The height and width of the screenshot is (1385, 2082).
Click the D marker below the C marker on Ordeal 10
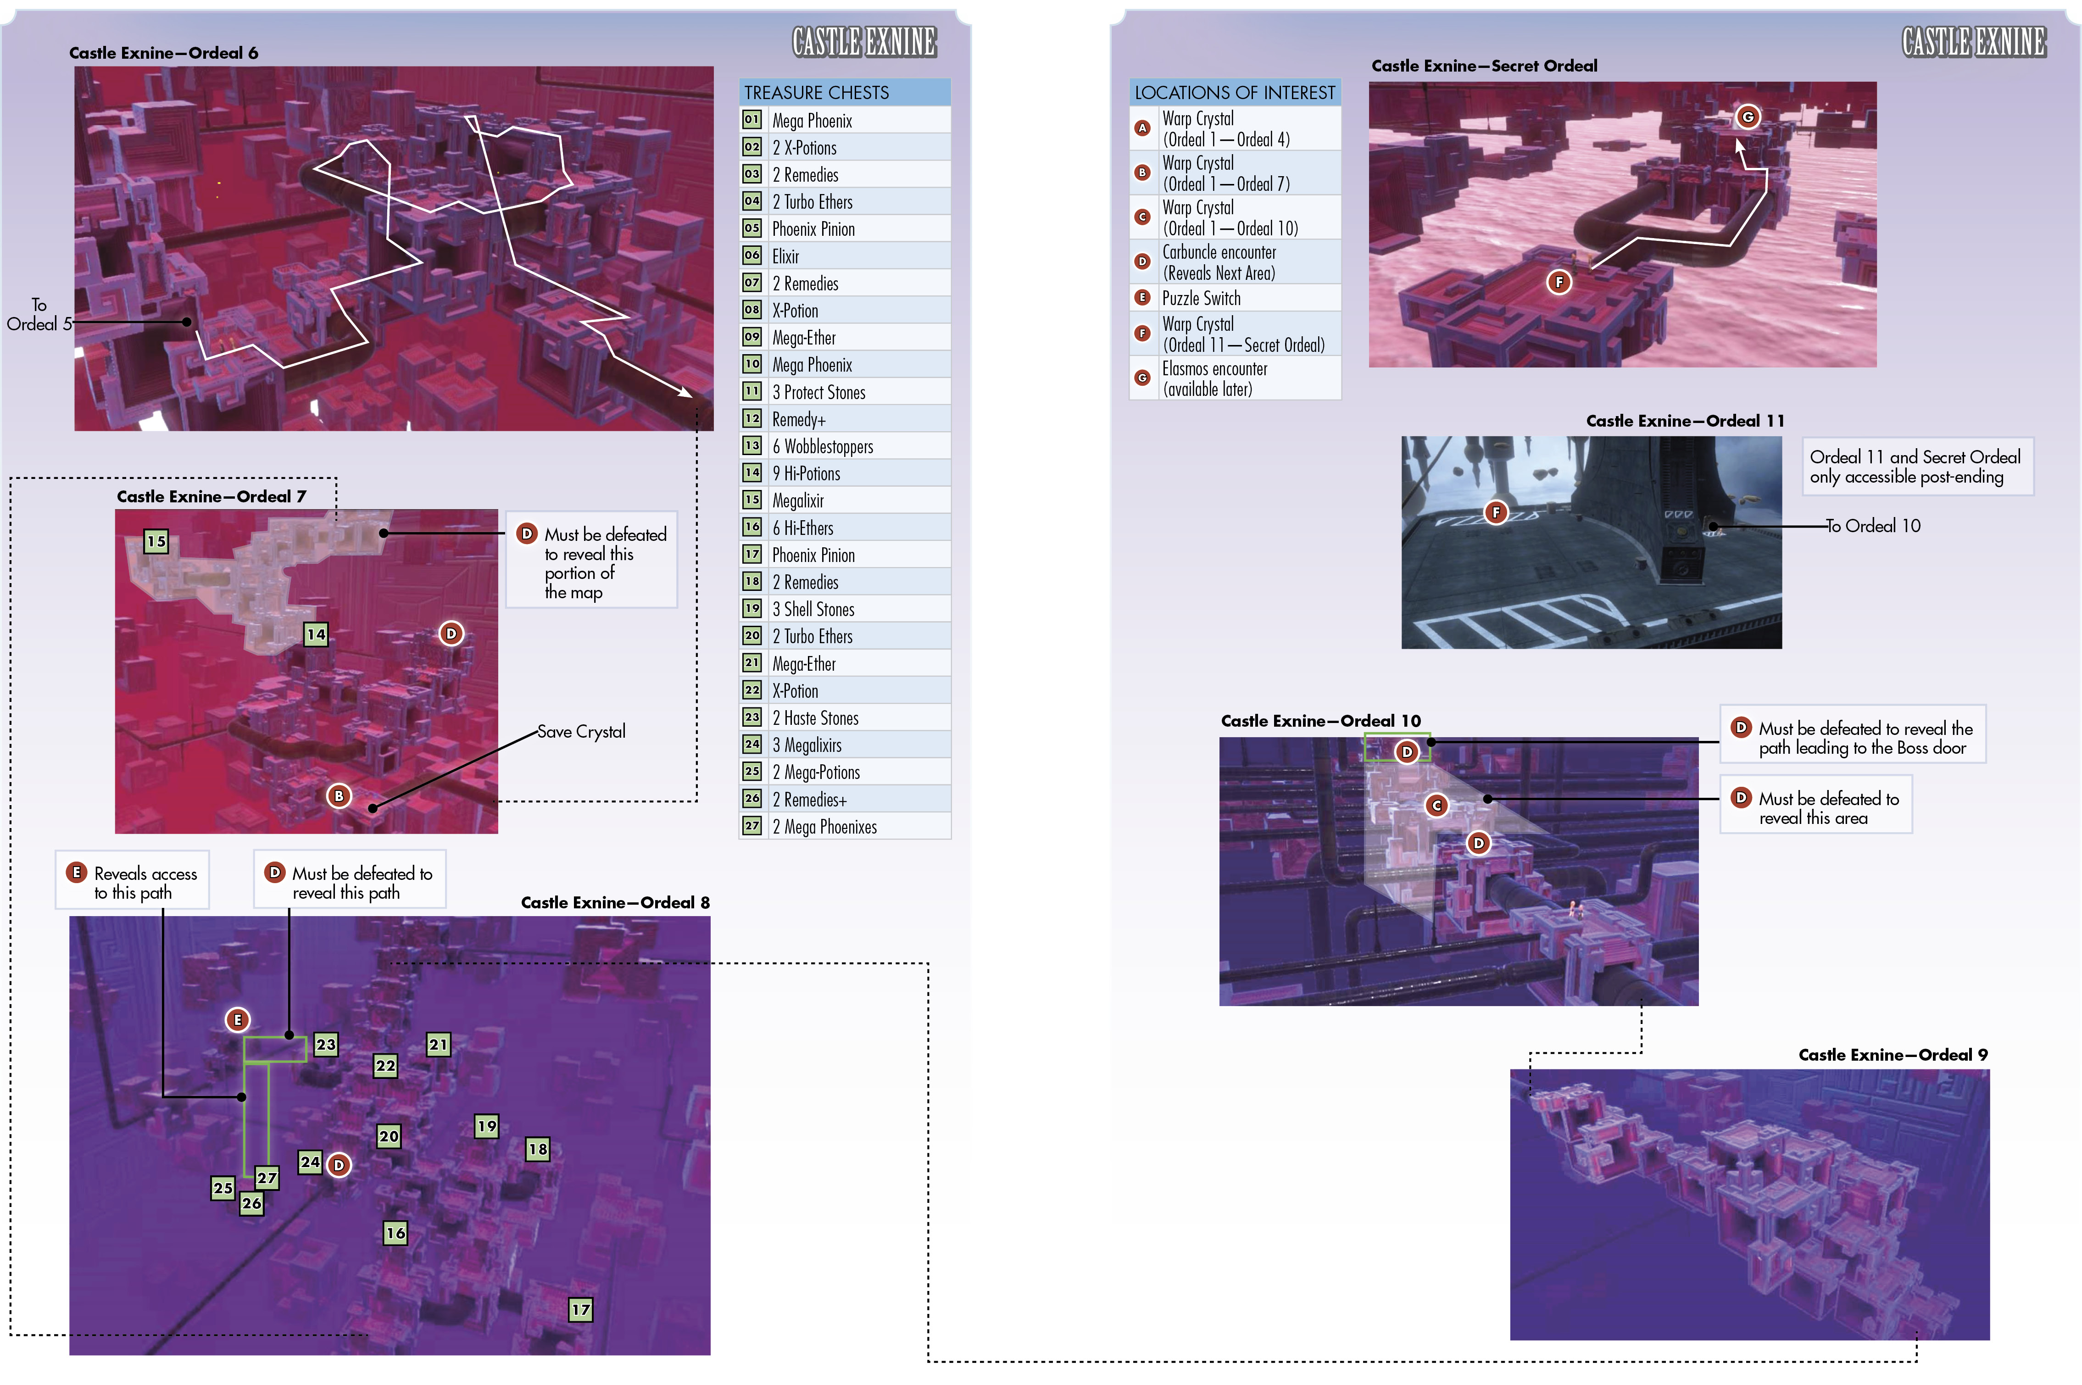point(1479,843)
